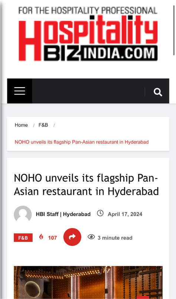Image resolution: width=176 pixels, height=299 pixels.
Task: Click the empty dark navigation bar area
Action: 88,91
